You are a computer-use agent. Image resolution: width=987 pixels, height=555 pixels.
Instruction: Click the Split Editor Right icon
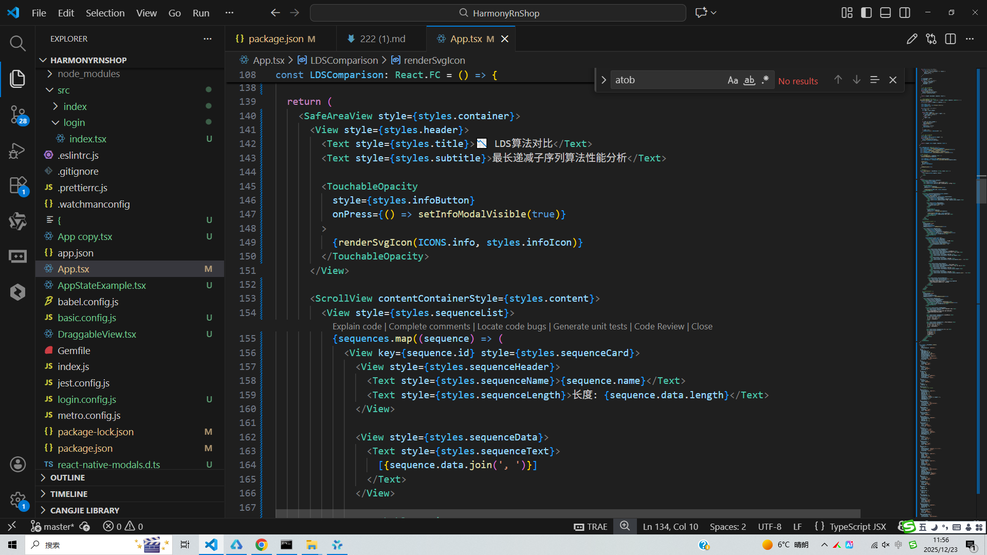coord(950,39)
